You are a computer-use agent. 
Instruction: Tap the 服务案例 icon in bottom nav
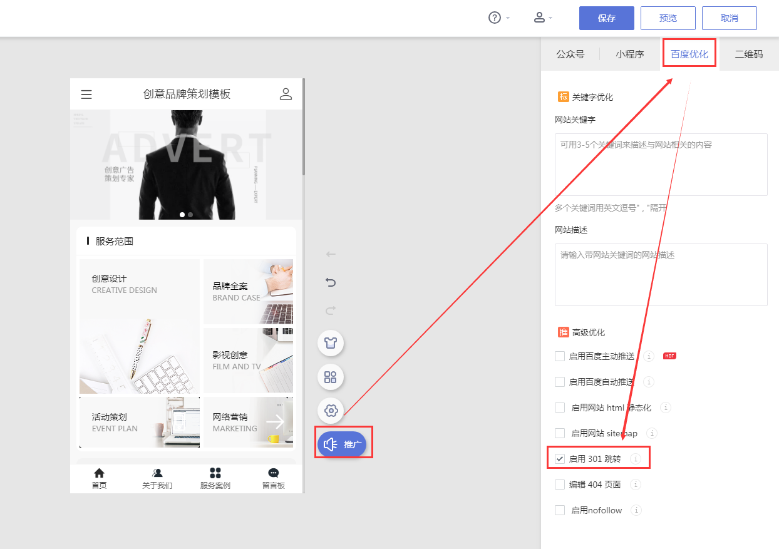[x=215, y=473]
